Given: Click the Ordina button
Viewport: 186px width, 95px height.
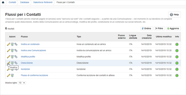Looking at the screenshot, I should [147, 28].
